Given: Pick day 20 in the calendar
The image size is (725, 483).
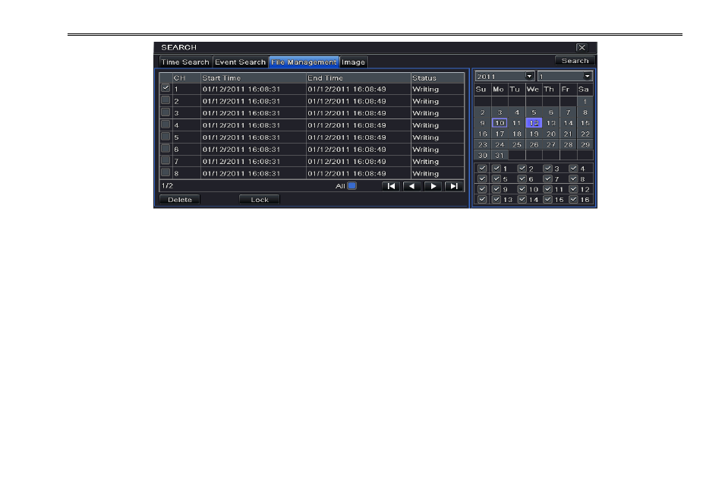Looking at the screenshot, I should (550, 134).
